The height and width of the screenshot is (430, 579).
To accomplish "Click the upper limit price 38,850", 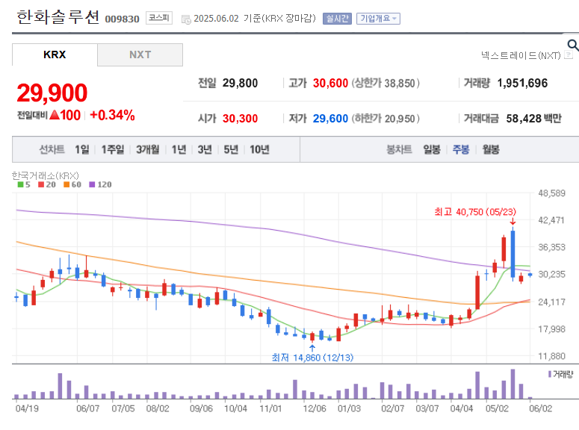I will [400, 84].
